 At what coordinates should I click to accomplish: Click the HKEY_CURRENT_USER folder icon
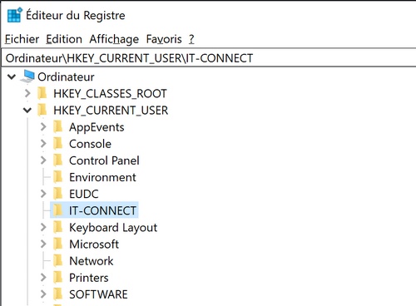42,110
